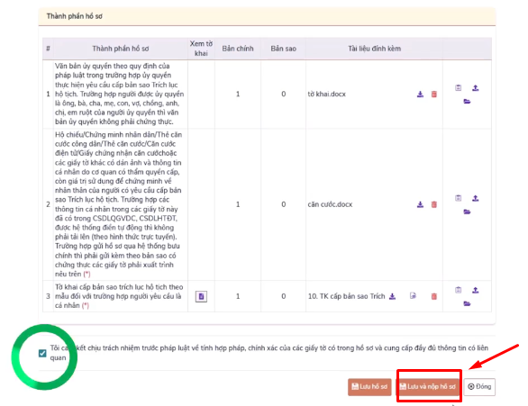
Task: Delete the 10. TK cấp bản sao Trích attachment
Action: pyautogui.click(x=434, y=296)
